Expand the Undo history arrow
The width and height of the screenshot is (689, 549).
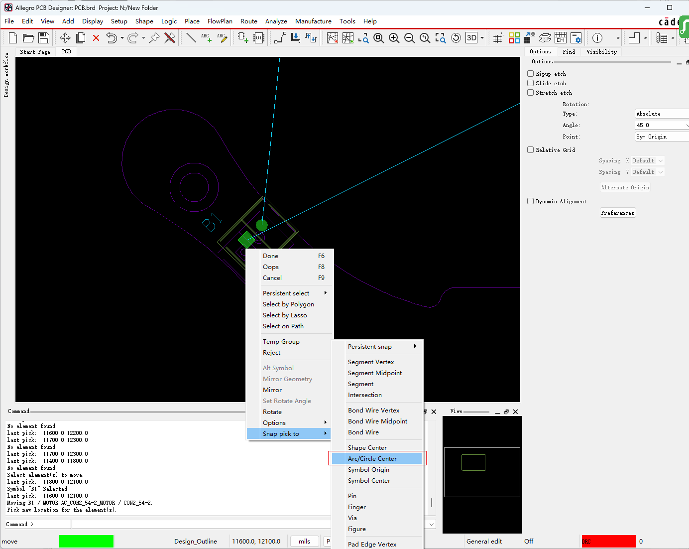point(122,38)
